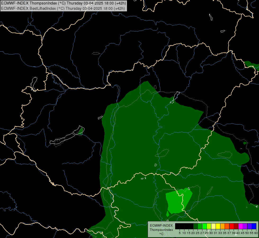The image size is (259, 238).
Task: Click the legend tick value 20
Action: (x=193, y=233)
